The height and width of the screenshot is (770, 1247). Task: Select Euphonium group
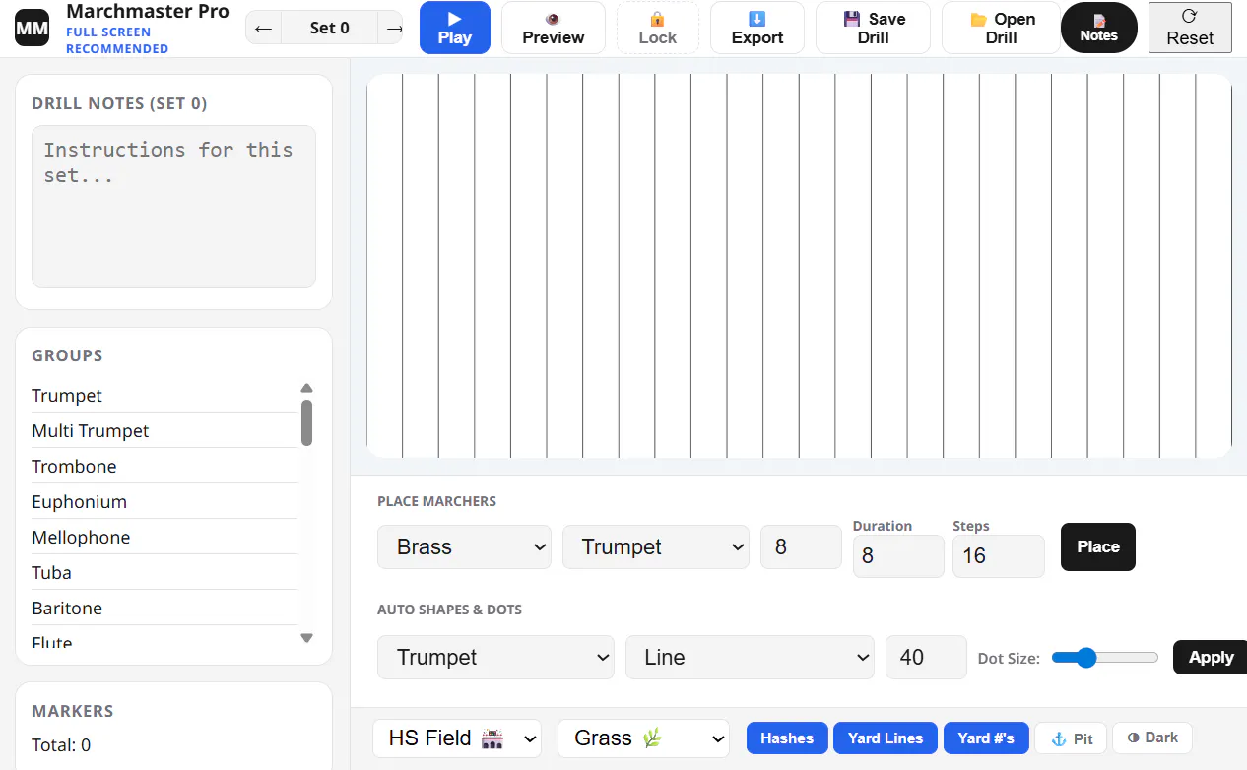[x=164, y=501]
